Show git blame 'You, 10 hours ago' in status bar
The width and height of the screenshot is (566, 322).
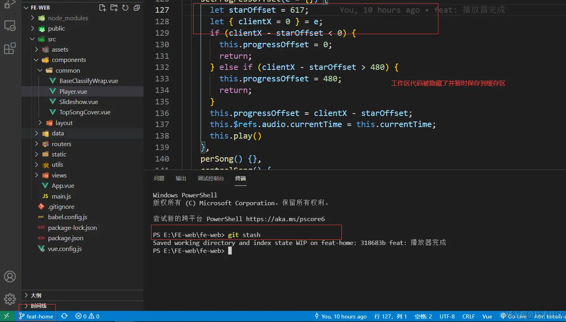coord(341,316)
